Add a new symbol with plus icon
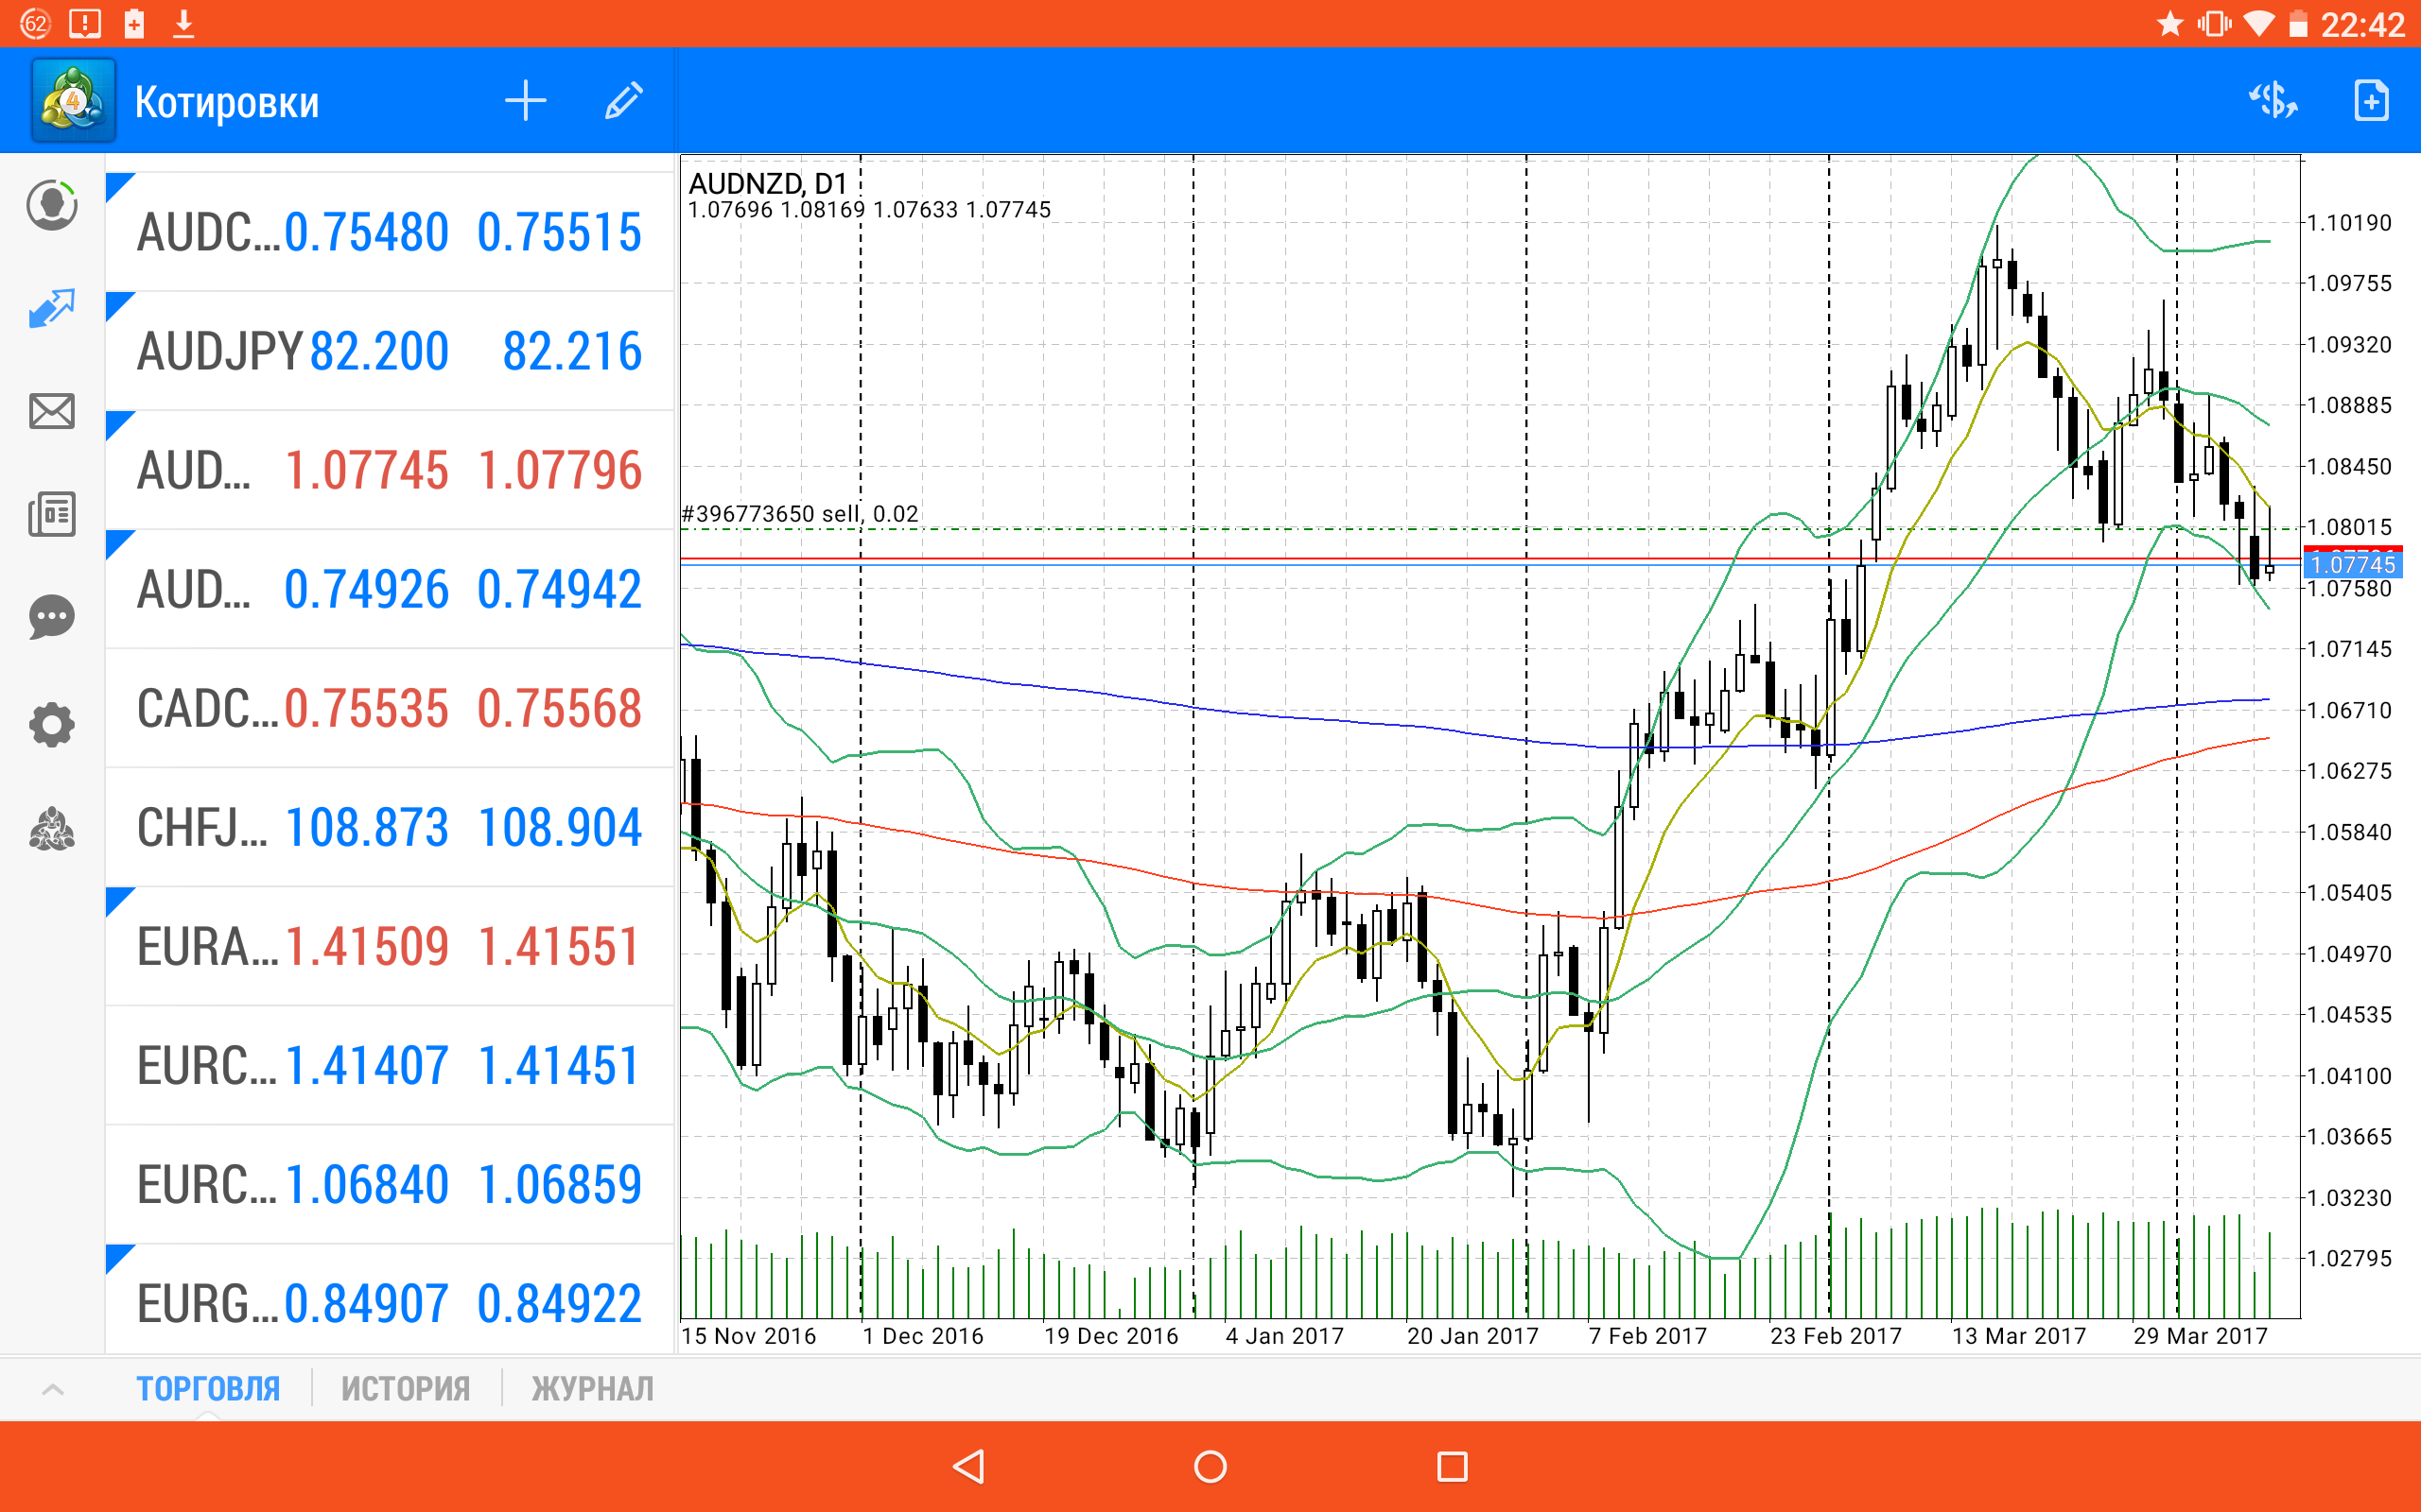 coord(525,101)
